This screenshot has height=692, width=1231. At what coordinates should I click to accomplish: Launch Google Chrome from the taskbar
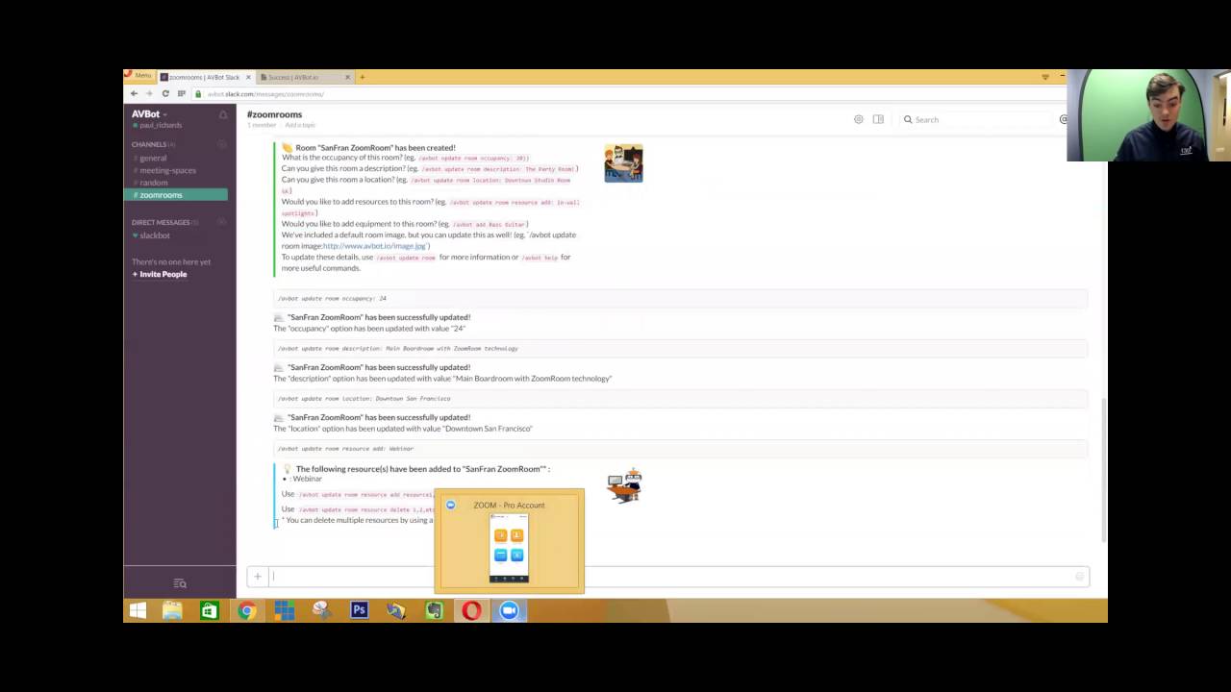[247, 610]
